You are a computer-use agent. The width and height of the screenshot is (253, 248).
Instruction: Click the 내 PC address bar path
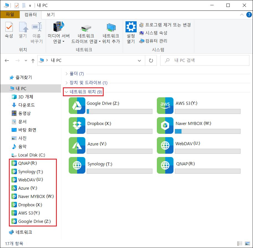[56, 61]
